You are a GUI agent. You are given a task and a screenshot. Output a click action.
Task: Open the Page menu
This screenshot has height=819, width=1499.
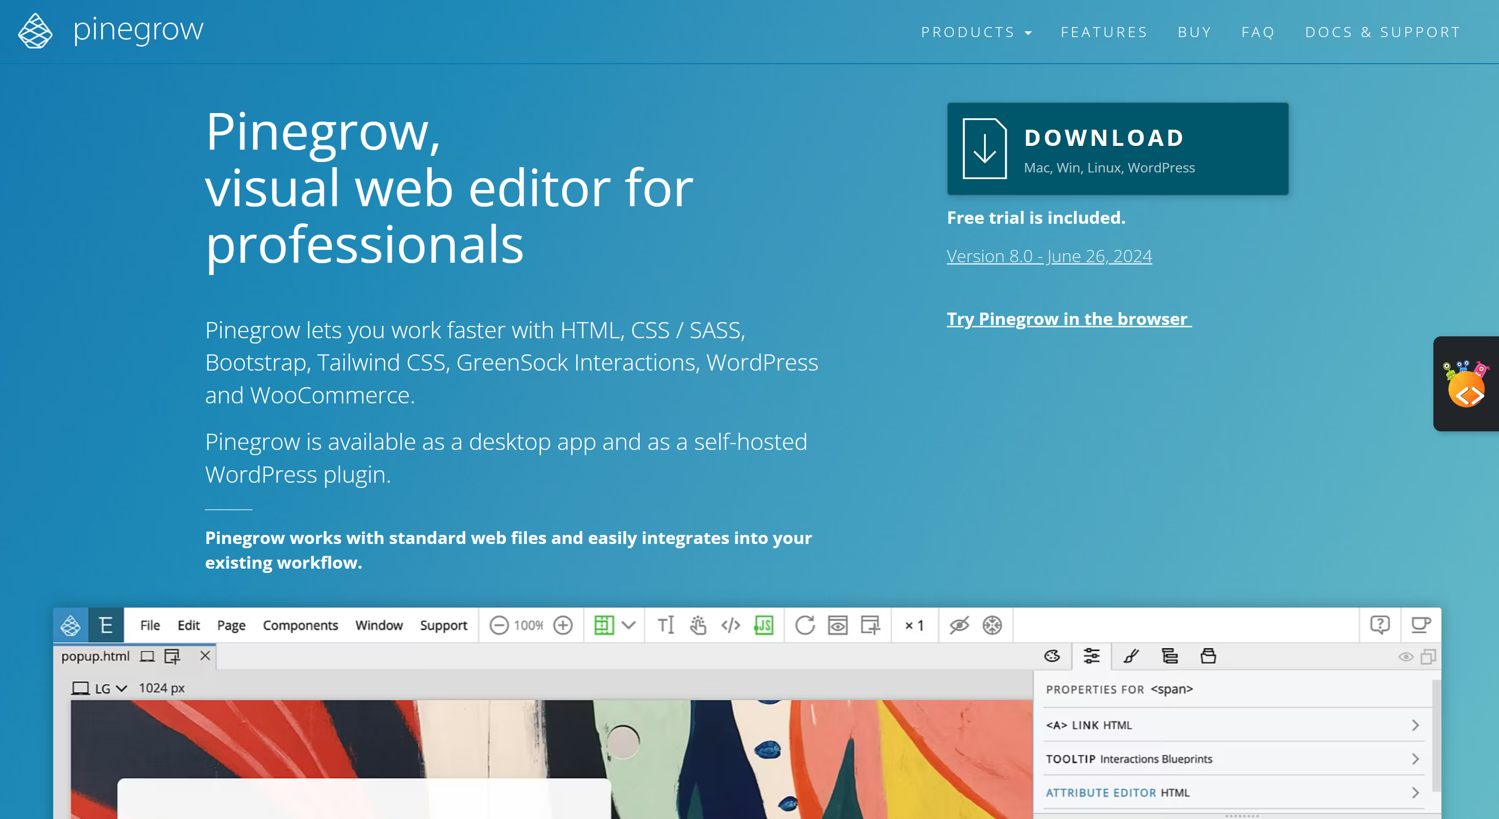[x=231, y=626]
